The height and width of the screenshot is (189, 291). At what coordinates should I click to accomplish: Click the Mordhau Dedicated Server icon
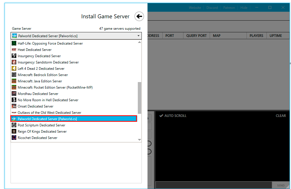pyautogui.click(x=14, y=93)
